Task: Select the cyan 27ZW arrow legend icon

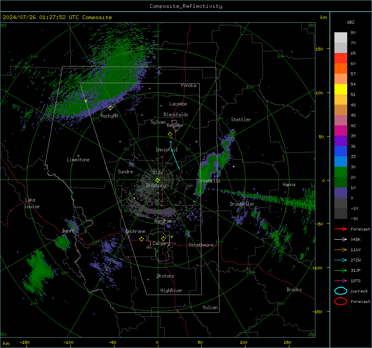Action: (x=341, y=260)
